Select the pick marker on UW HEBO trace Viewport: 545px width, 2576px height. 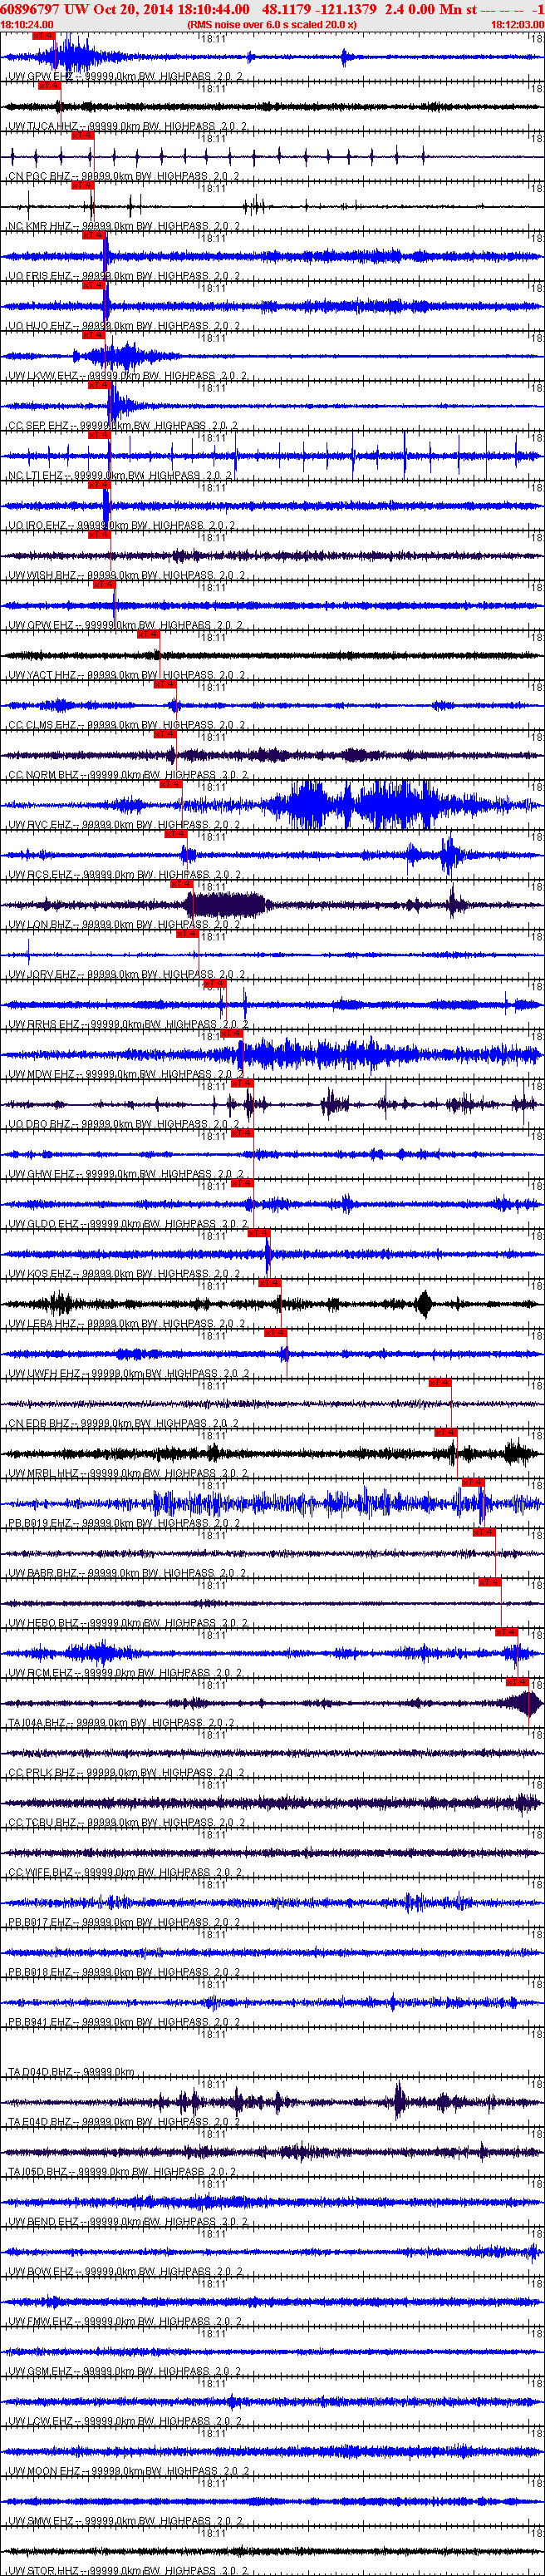point(489,1582)
